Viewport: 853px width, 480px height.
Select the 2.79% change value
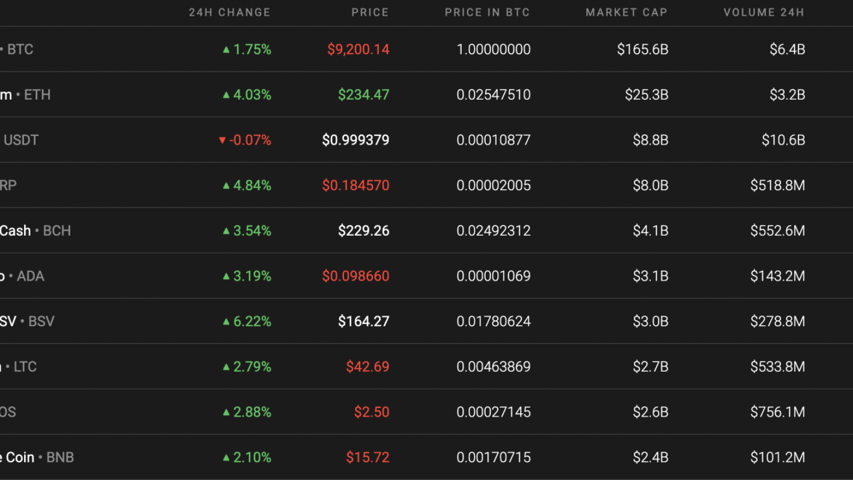252,366
